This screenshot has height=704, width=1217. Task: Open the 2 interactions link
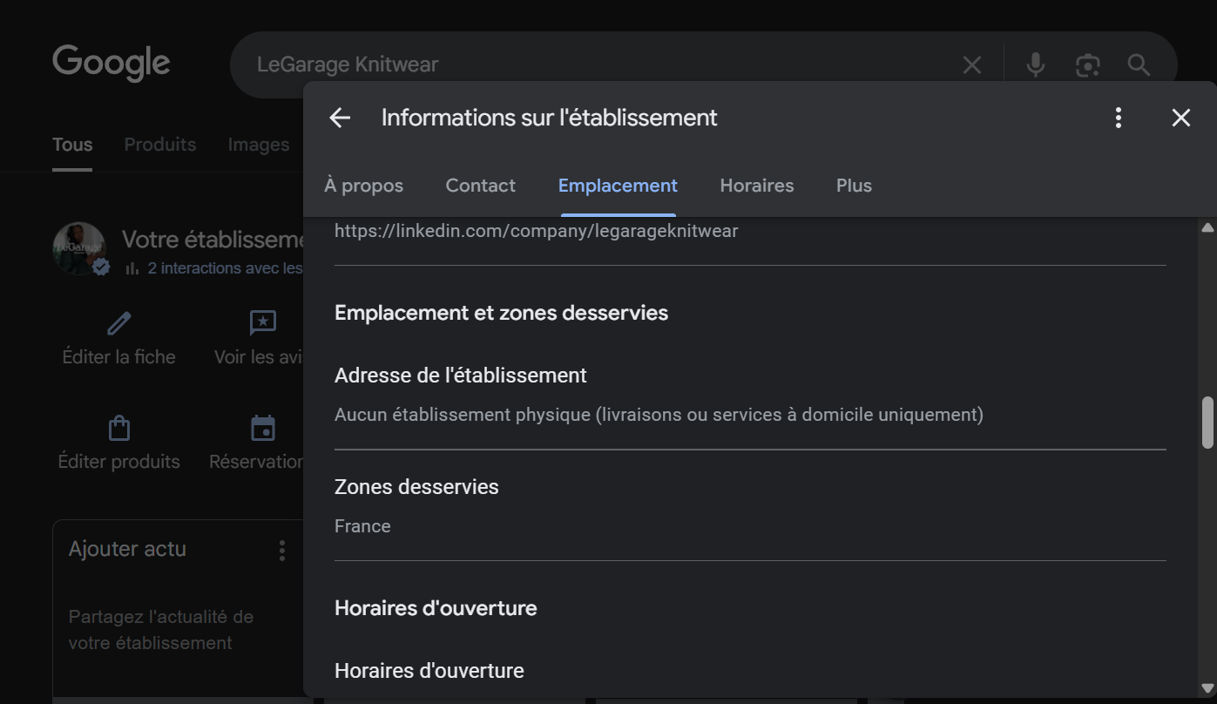pyautogui.click(x=225, y=268)
